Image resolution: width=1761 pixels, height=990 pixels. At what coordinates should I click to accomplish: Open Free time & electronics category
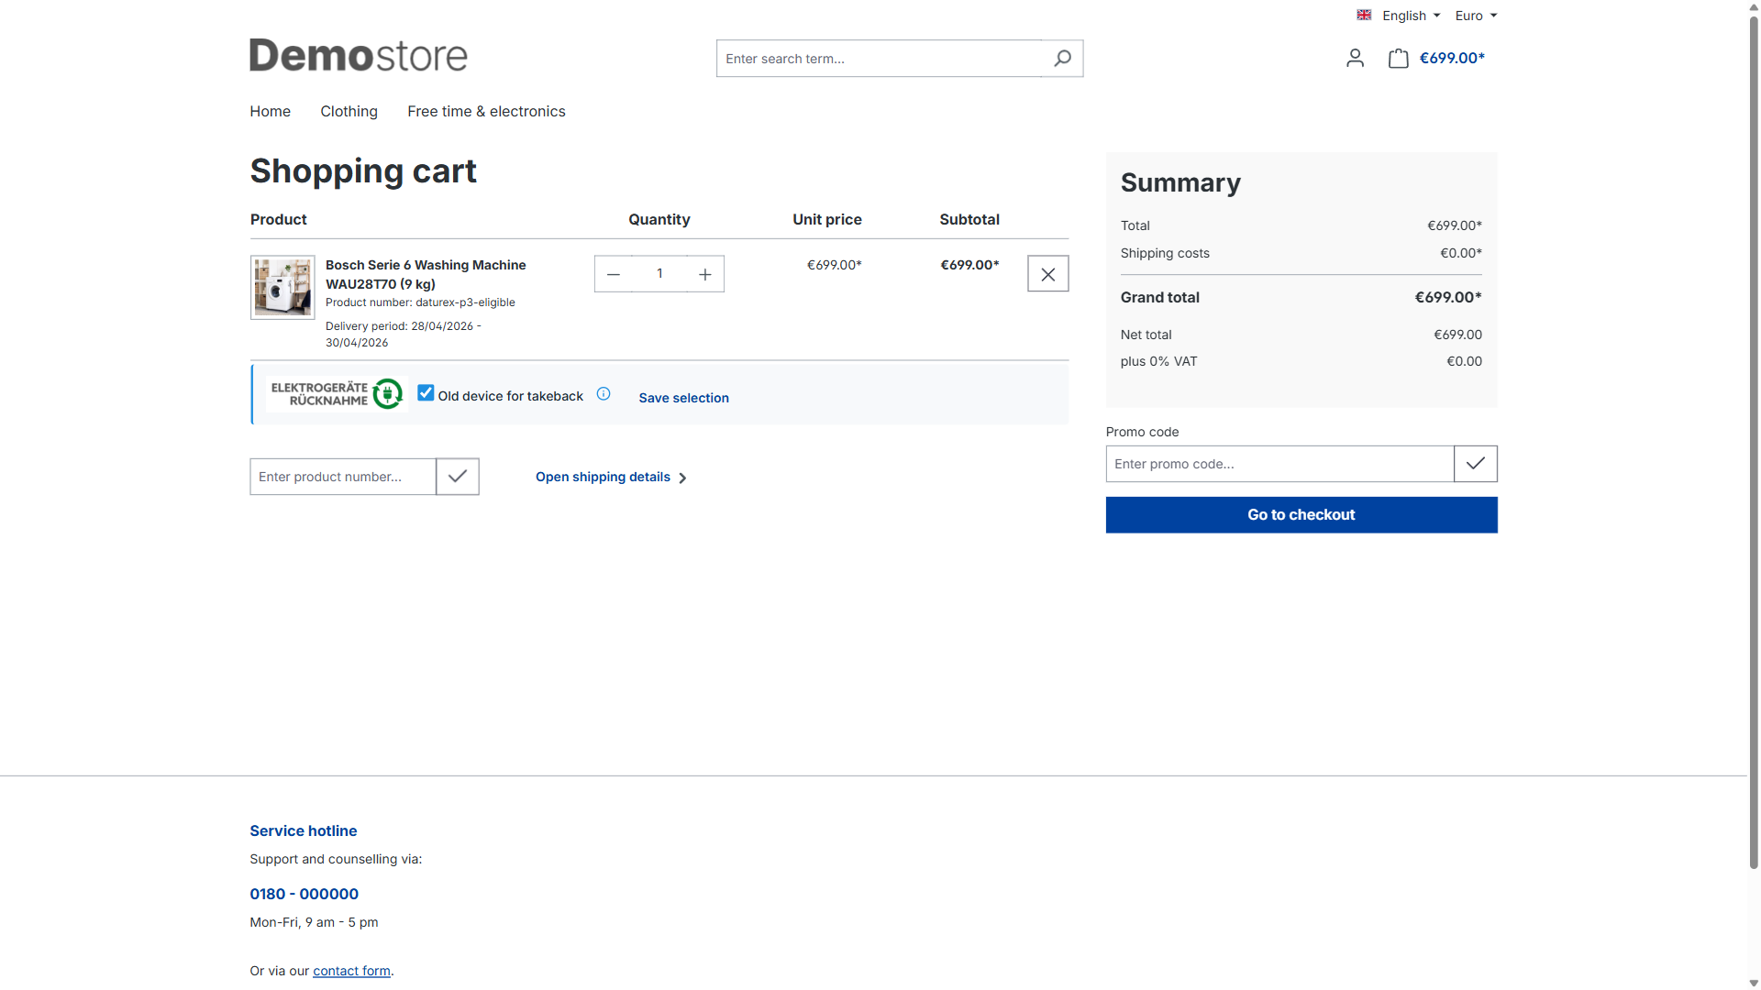(487, 112)
